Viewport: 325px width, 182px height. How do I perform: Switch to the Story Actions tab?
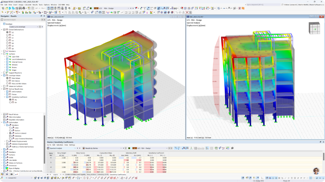91,175
